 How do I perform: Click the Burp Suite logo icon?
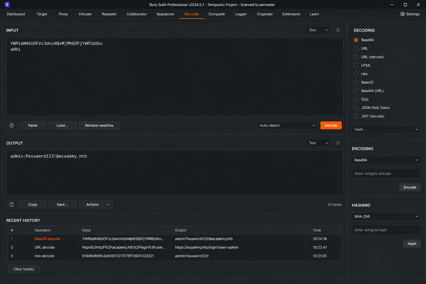7,4
